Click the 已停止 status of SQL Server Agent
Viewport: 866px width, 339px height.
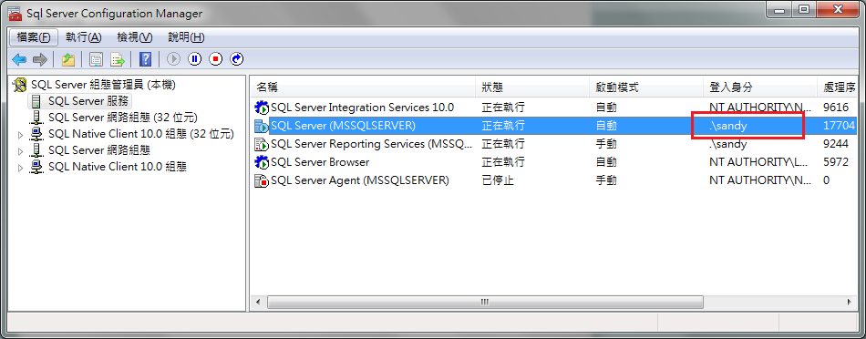tap(498, 180)
